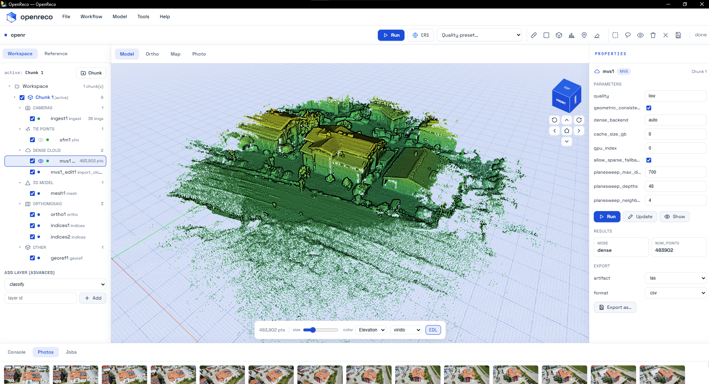Click the layer id input field
Viewport: 709px width, 384px height.
41,298
